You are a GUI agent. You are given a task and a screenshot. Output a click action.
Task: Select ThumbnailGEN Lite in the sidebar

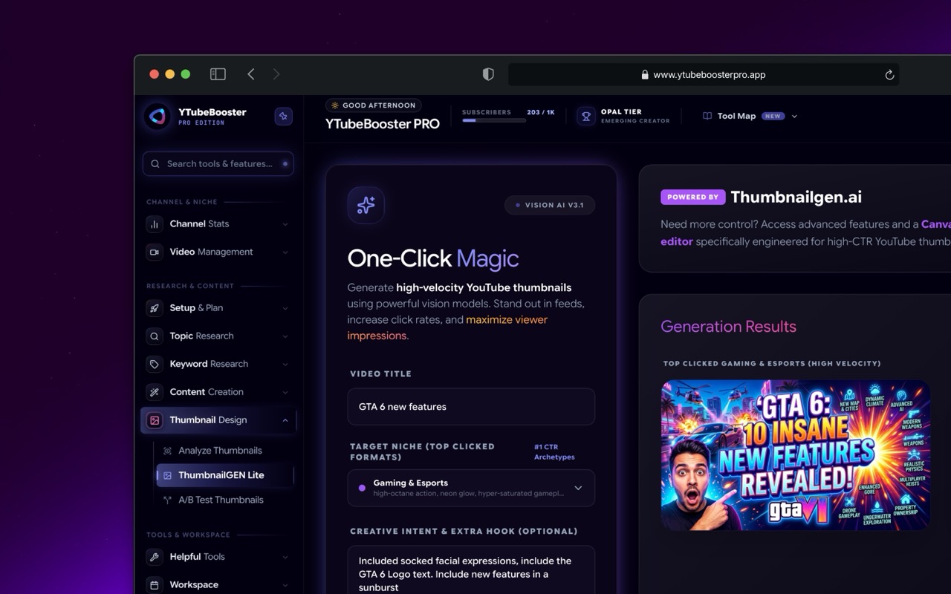coord(225,475)
